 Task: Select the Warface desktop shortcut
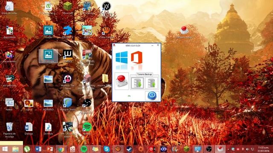coord(67,56)
